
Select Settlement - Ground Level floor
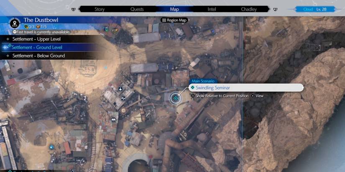(52, 48)
